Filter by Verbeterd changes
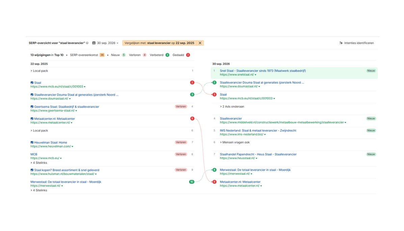404x231 pixels. coord(160,55)
